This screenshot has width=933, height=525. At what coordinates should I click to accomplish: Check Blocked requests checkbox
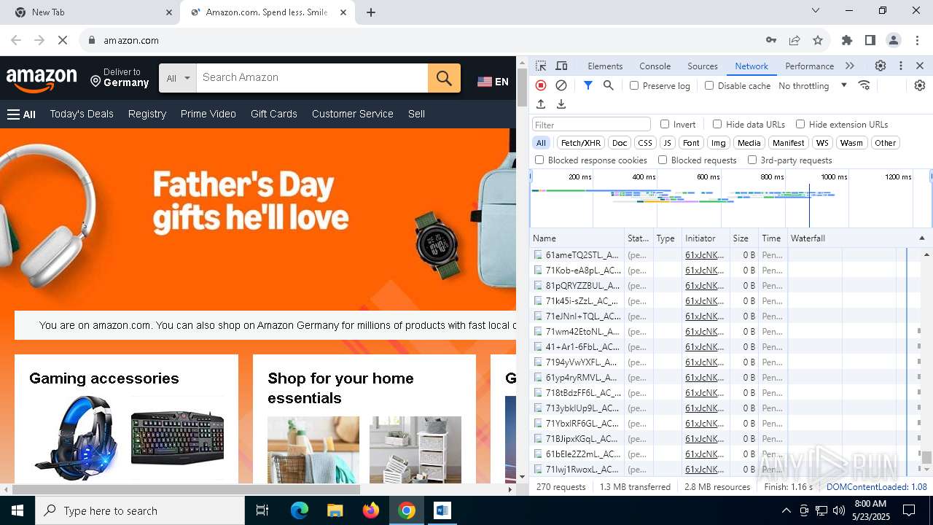pos(663,160)
